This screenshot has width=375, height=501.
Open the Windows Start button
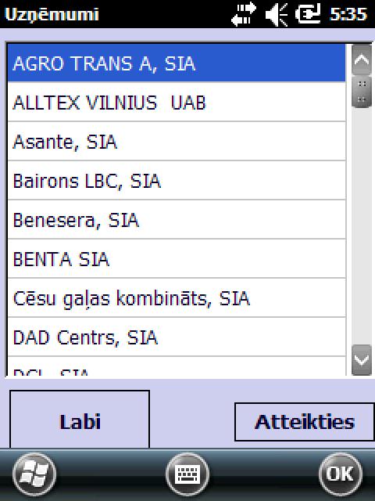(34, 474)
